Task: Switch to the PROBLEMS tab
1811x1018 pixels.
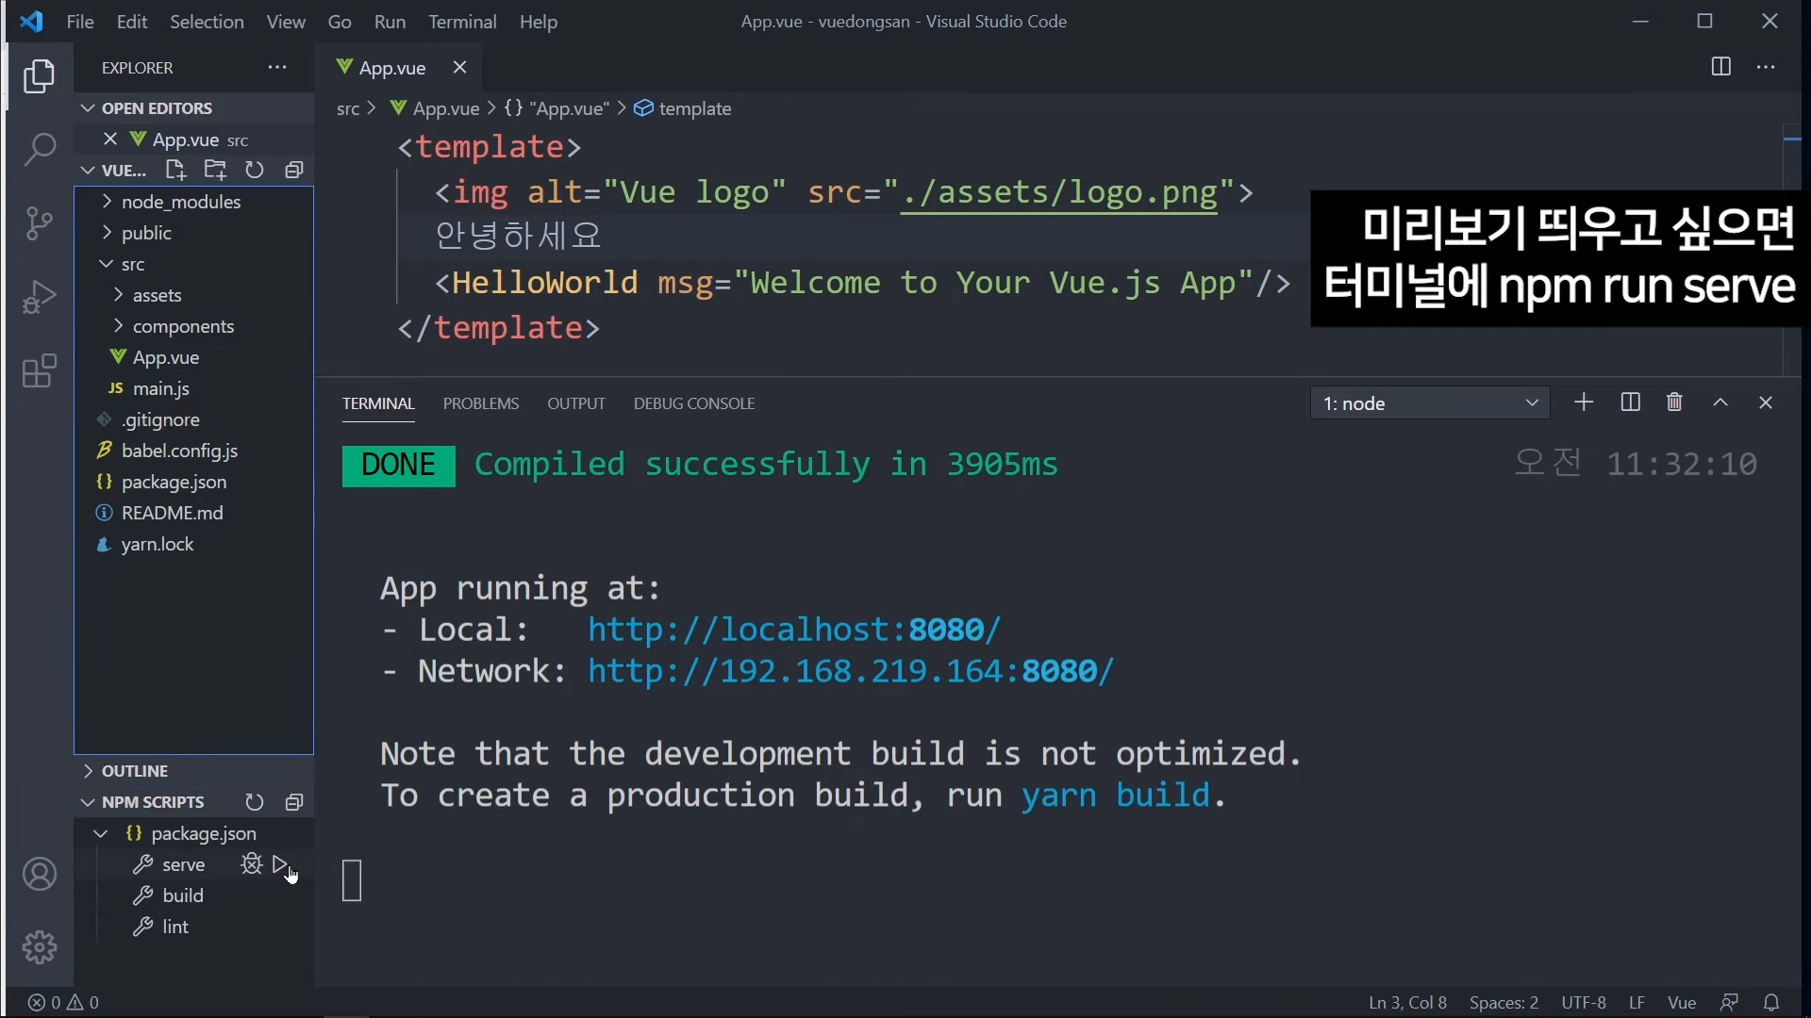Action: click(x=481, y=403)
